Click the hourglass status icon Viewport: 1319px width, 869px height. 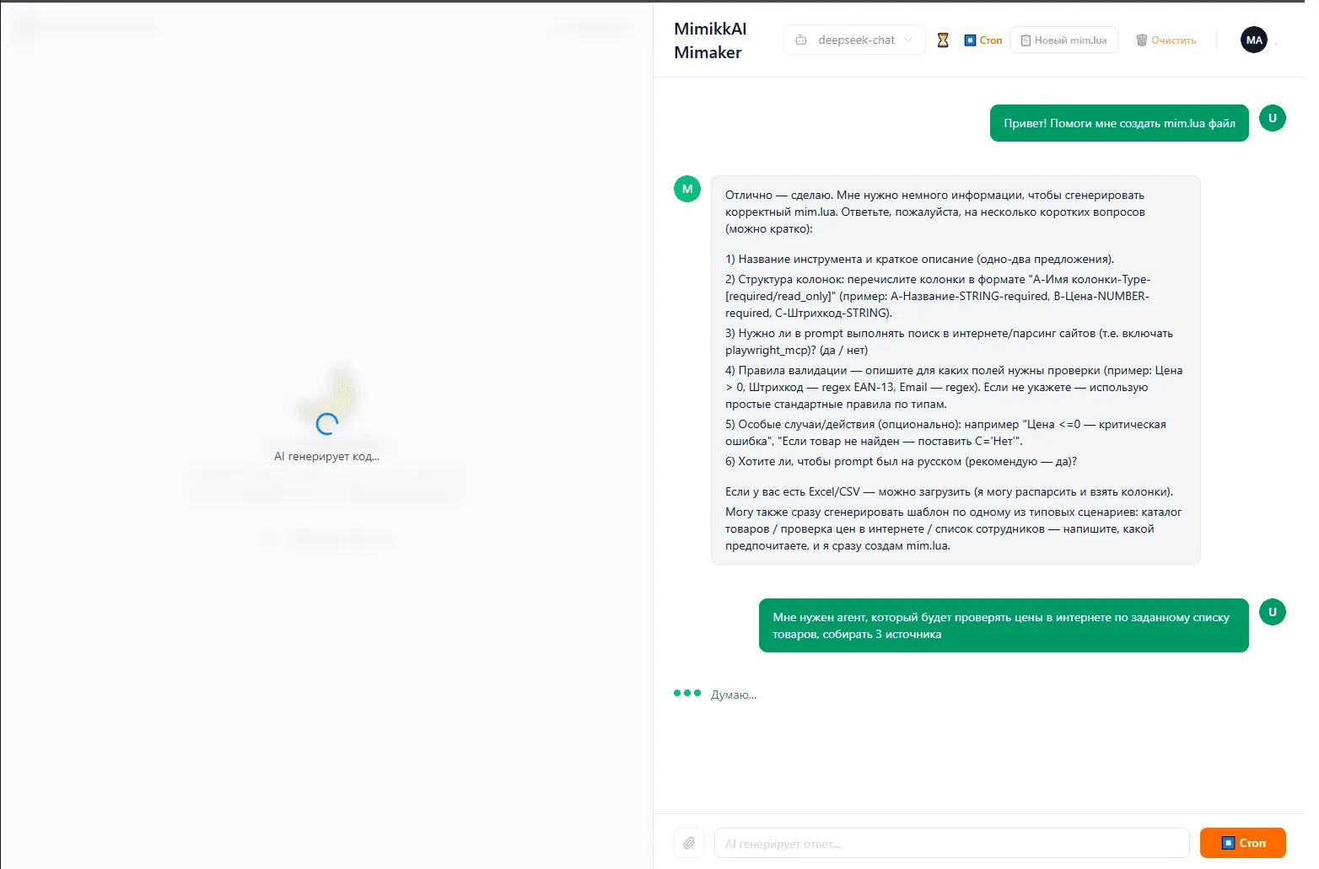(943, 40)
